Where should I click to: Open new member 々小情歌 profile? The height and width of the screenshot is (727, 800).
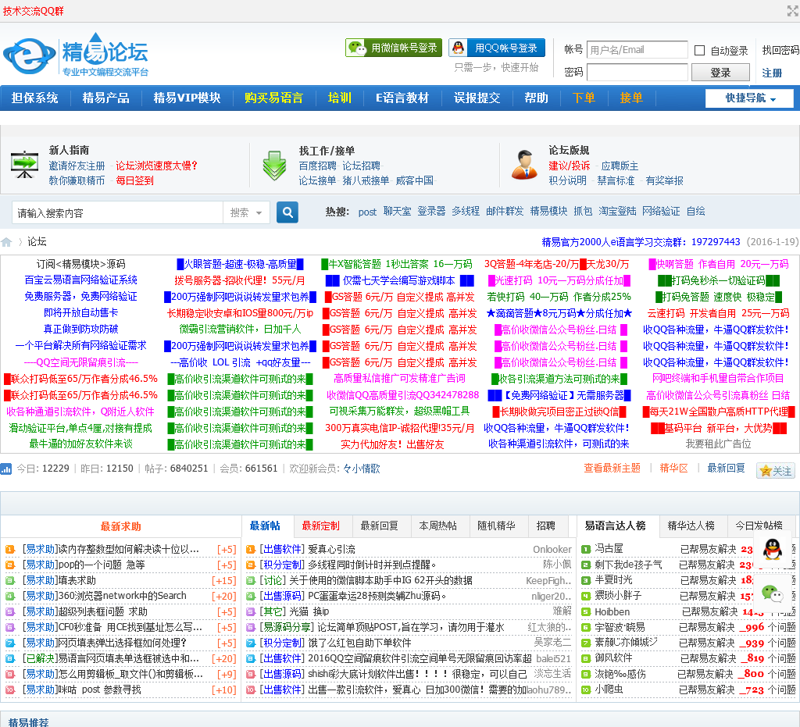(361, 469)
